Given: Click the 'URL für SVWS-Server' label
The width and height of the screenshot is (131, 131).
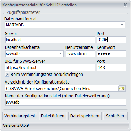Looking at the screenshot, I should click(x=25, y=61).
